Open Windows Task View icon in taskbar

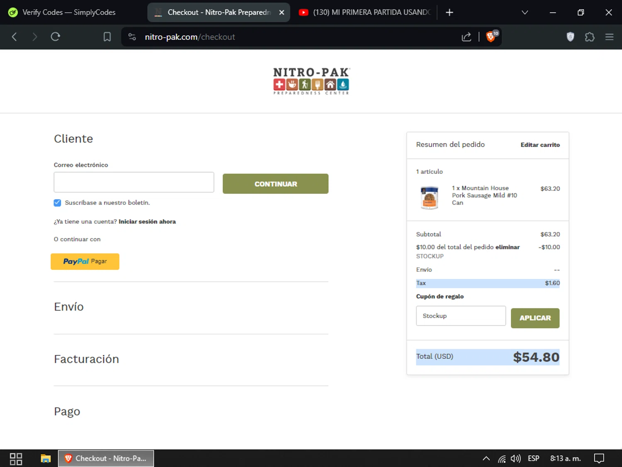tap(16, 459)
